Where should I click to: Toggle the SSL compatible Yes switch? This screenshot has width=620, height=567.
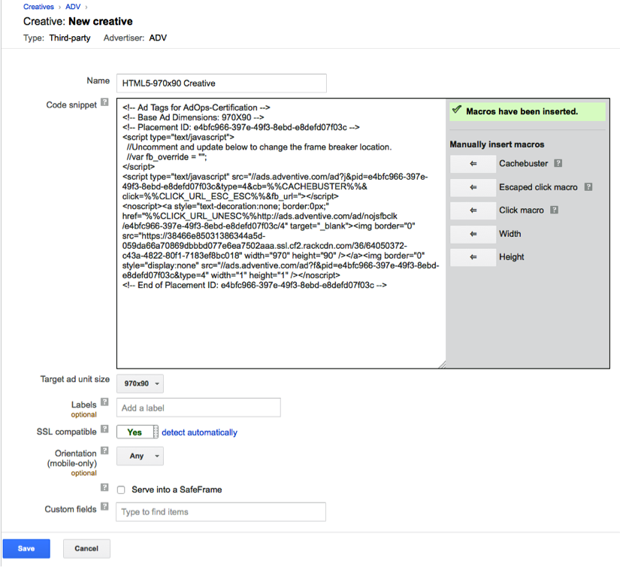(x=138, y=432)
